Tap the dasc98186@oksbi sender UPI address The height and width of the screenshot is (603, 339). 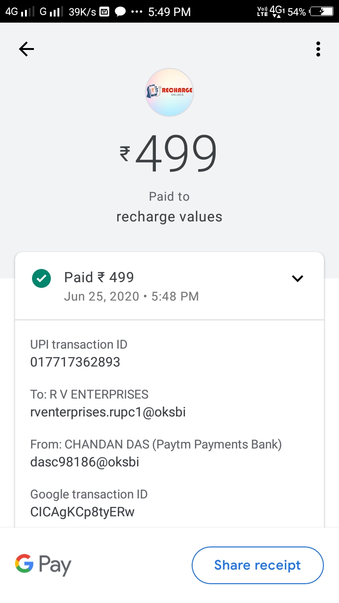pyautogui.click(x=85, y=462)
